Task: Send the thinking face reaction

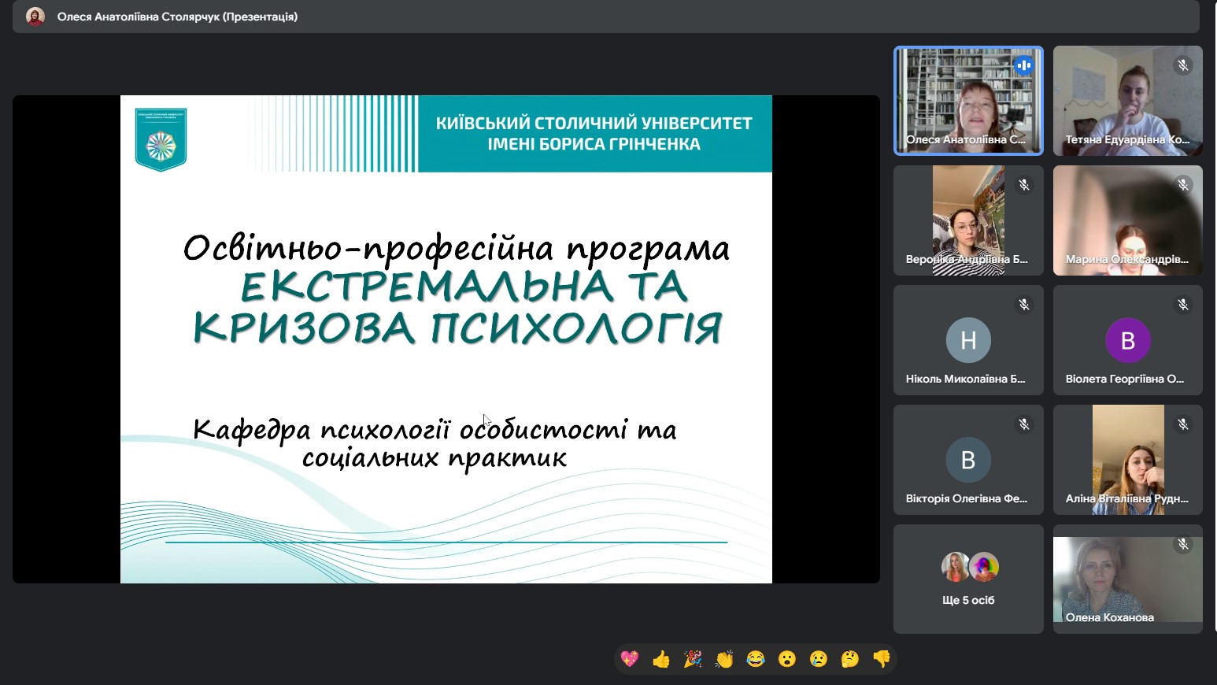Action: pyautogui.click(x=850, y=659)
